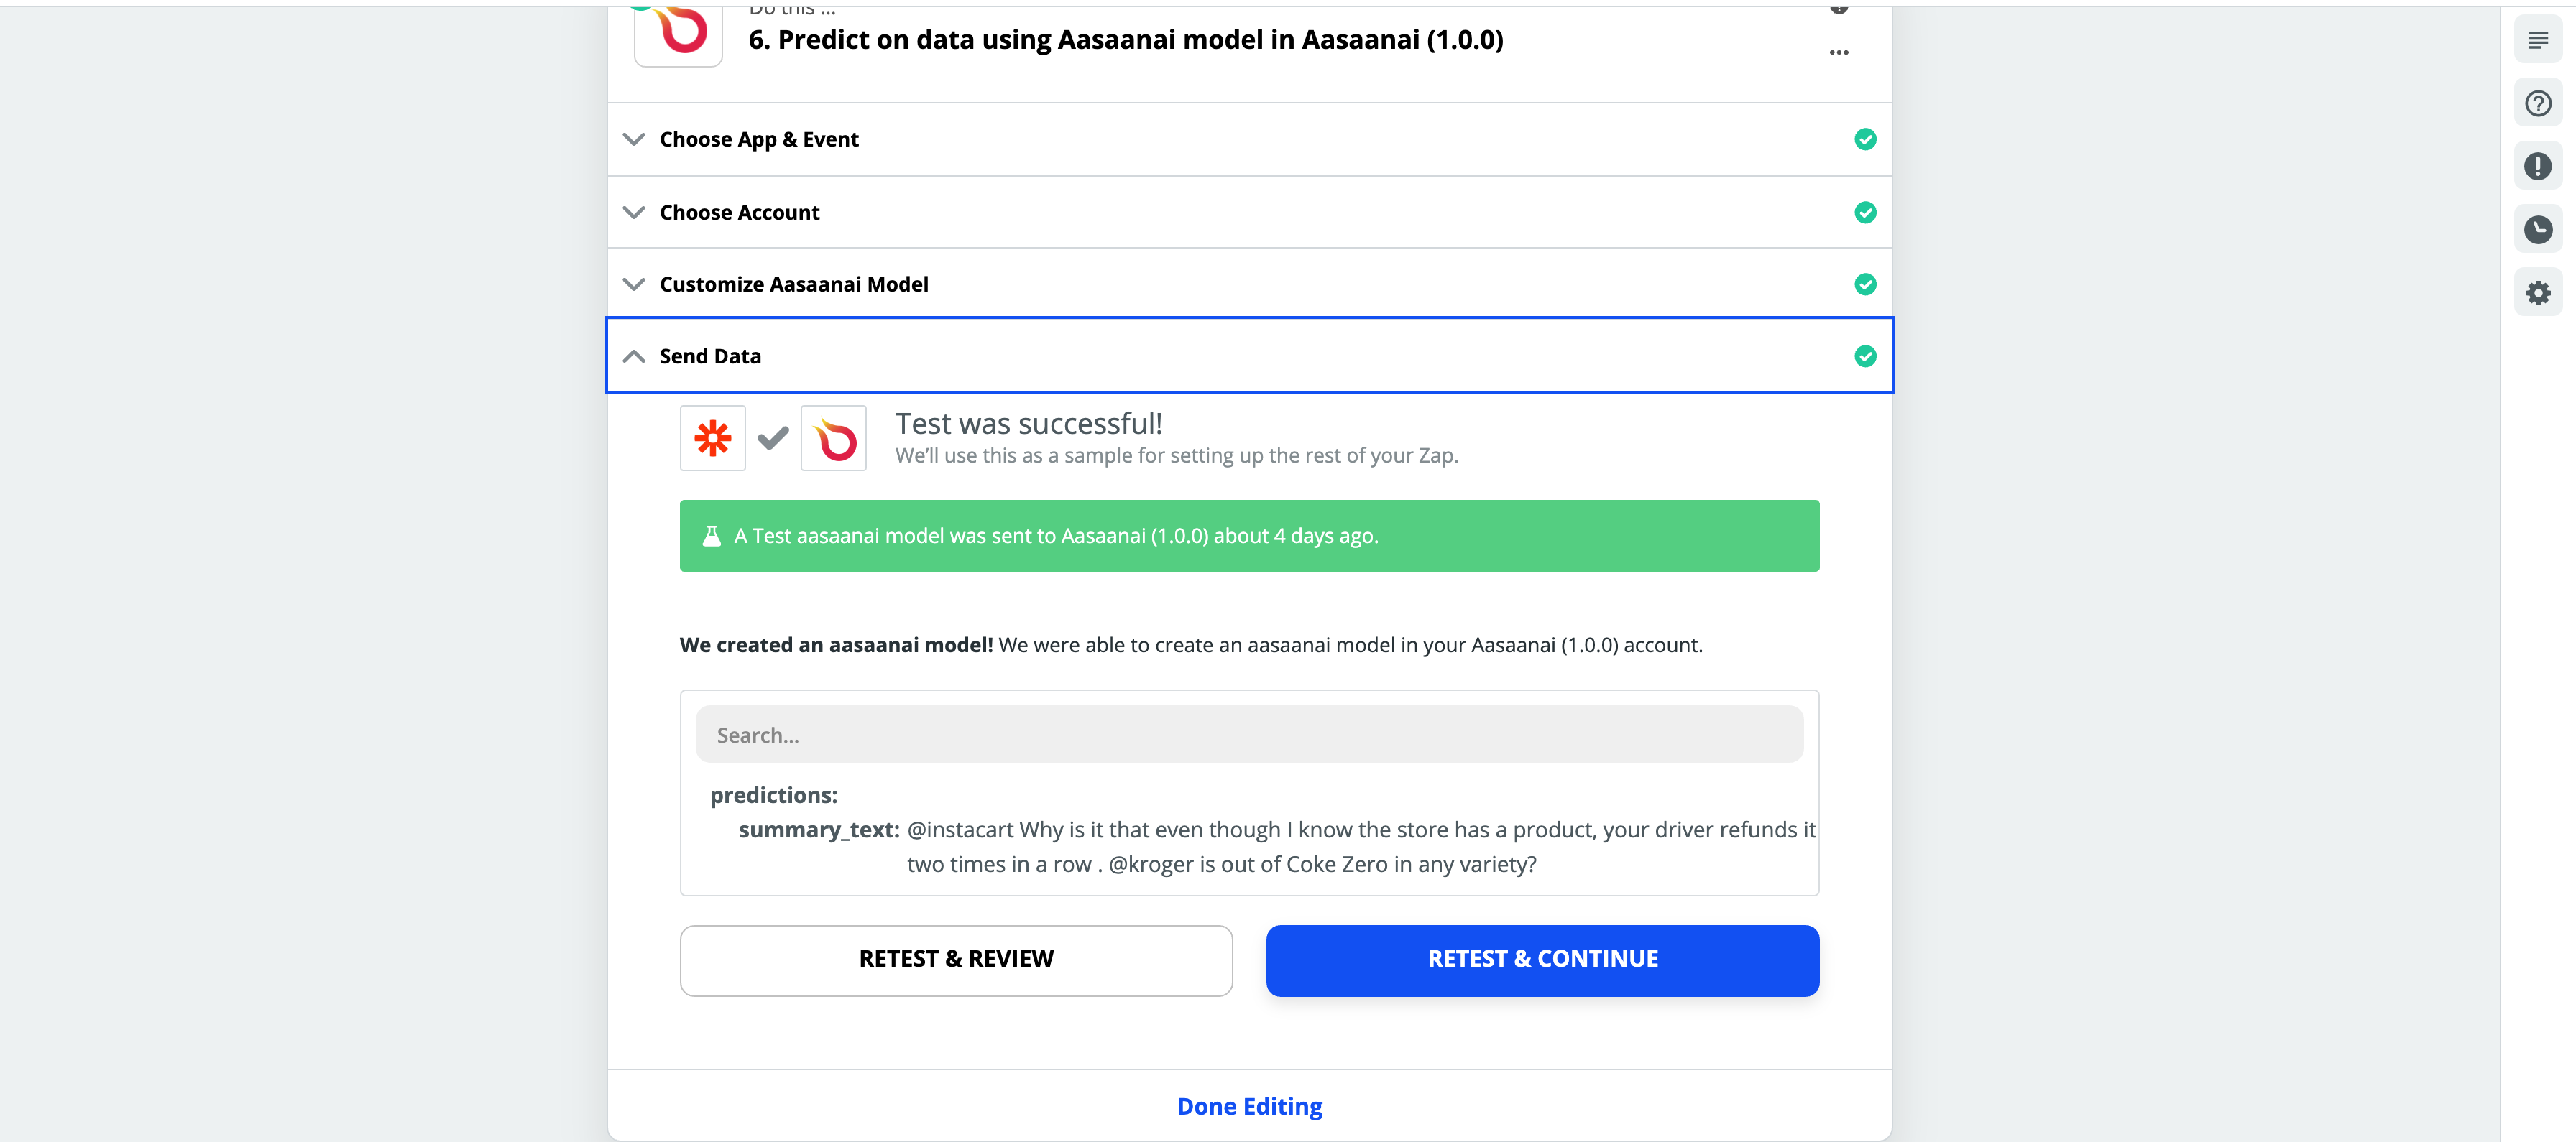This screenshot has width=2576, height=1142.
Task: Click the Zapier asterisk logo icon
Action: click(712, 437)
